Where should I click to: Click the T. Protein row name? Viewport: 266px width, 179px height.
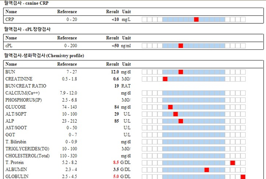tap(14, 162)
